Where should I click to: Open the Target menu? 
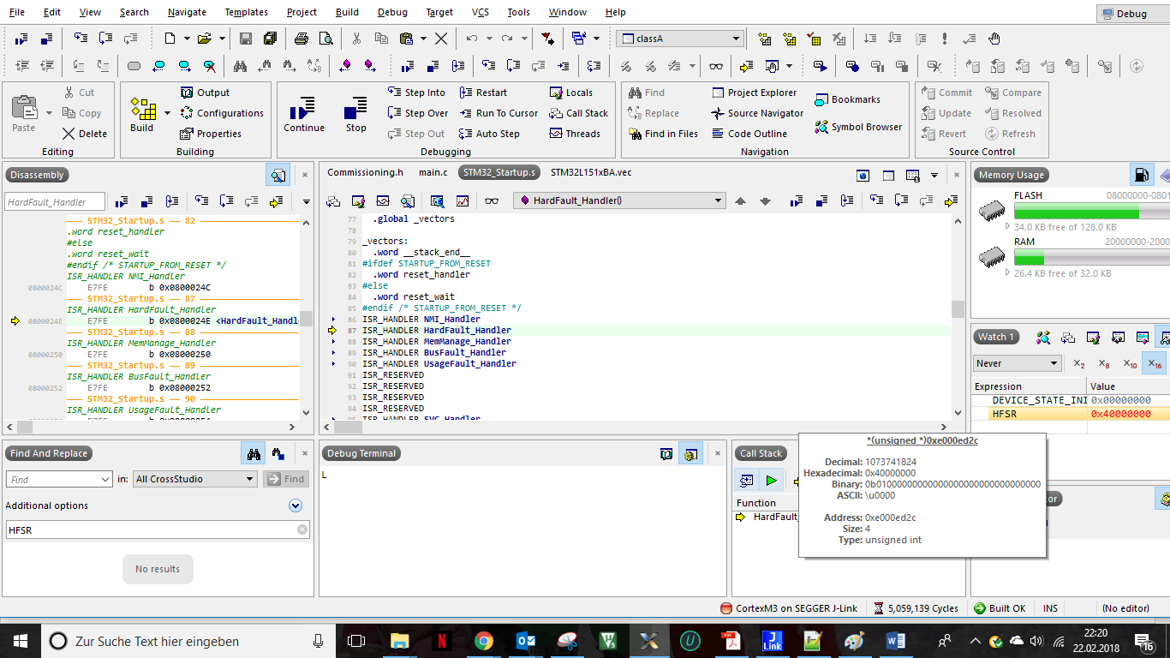[x=439, y=12]
